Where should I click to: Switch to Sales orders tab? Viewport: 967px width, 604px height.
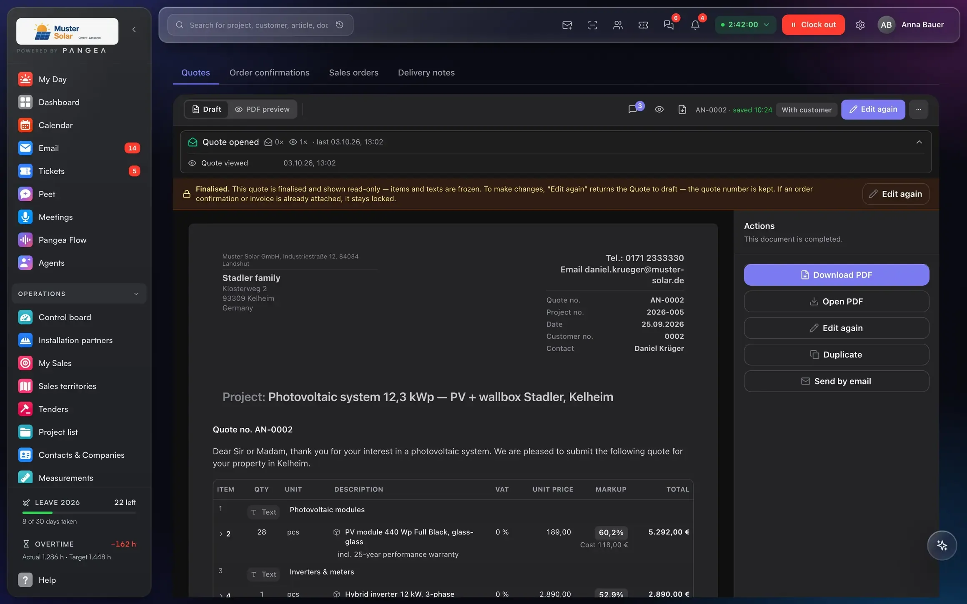point(353,72)
